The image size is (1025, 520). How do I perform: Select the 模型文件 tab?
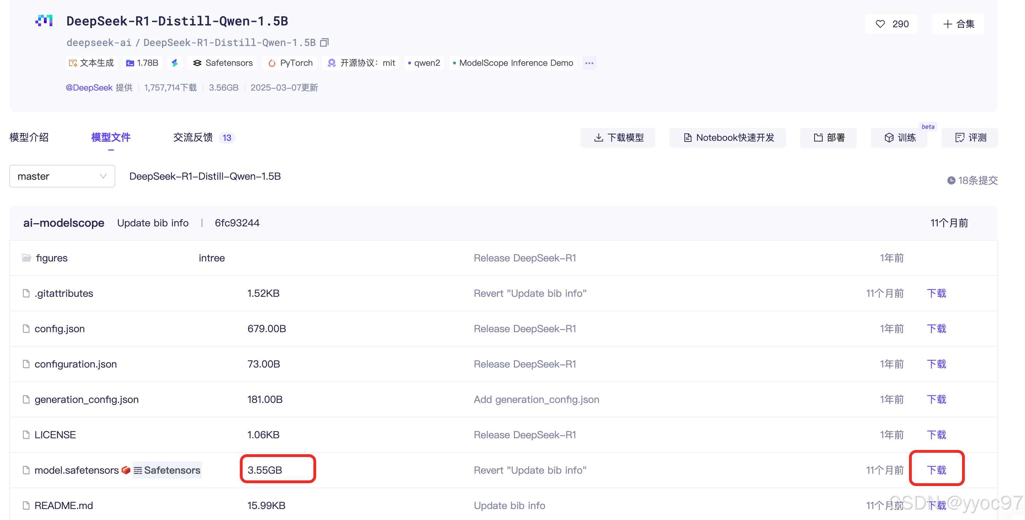pos(111,138)
